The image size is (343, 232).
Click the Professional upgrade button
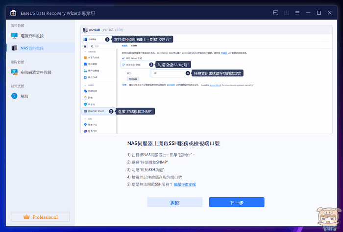pyautogui.click(x=40, y=217)
